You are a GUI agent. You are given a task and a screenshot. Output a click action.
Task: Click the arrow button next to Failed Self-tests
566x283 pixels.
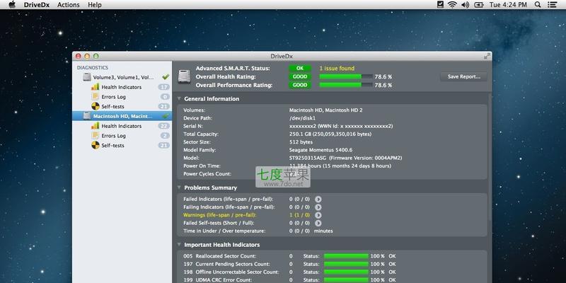(x=318, y=223)
